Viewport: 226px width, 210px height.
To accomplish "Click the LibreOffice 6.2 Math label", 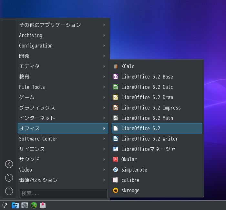I will 147,118.
